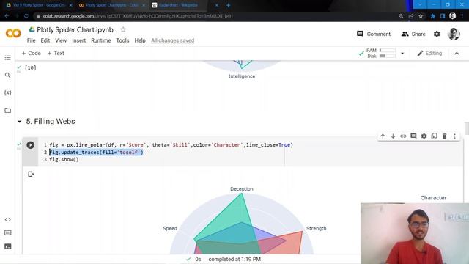This screenshot has width=469, height=264.
Task: Open the Comment button
Action: (374, 34)
